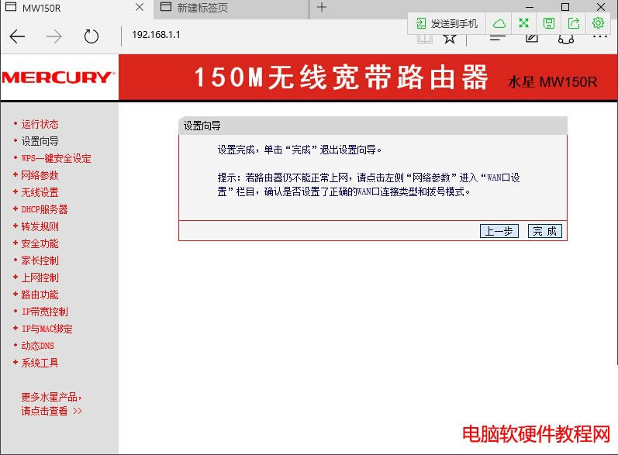Go back with the browser back arrow
Screen dimensions: 618x455
click(x=17, y=36)
